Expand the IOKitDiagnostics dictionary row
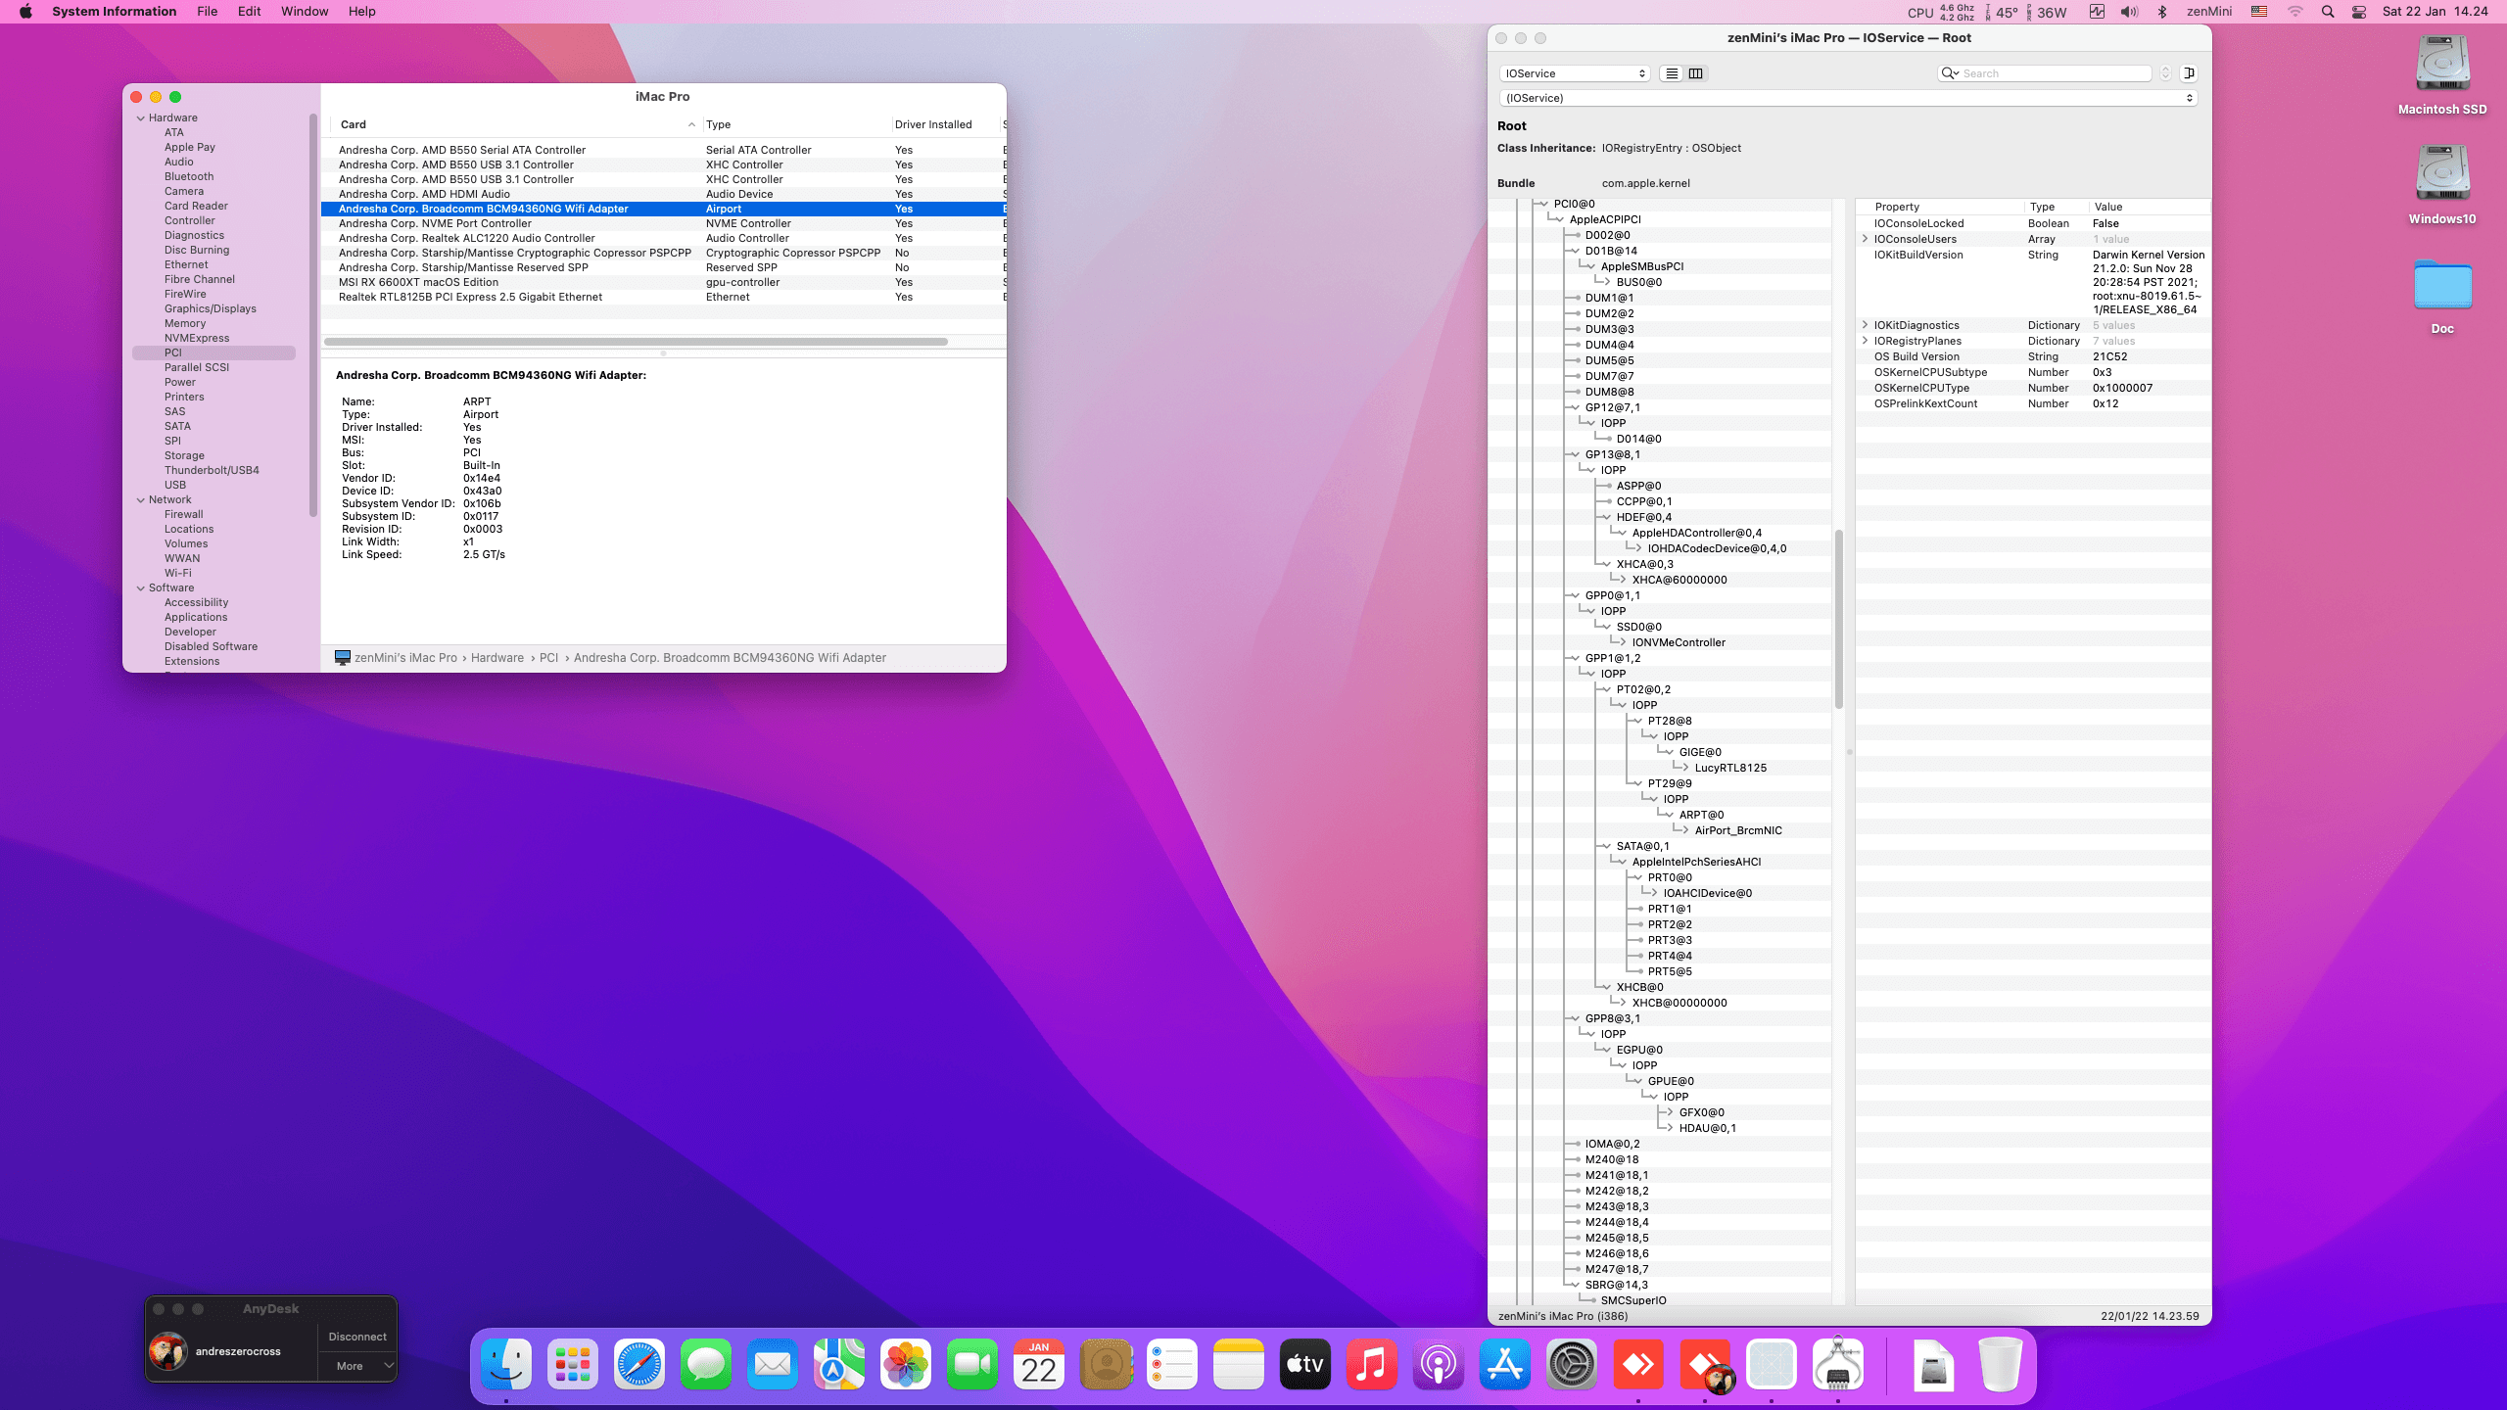Image resolution: width=2507 pixels, height=1410 pixels. click(1865, 325)
